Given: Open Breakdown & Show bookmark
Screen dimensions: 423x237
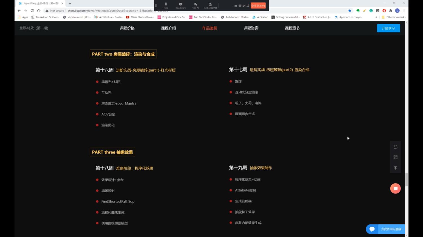Looking at the screenshot, I should click(45, 17).
